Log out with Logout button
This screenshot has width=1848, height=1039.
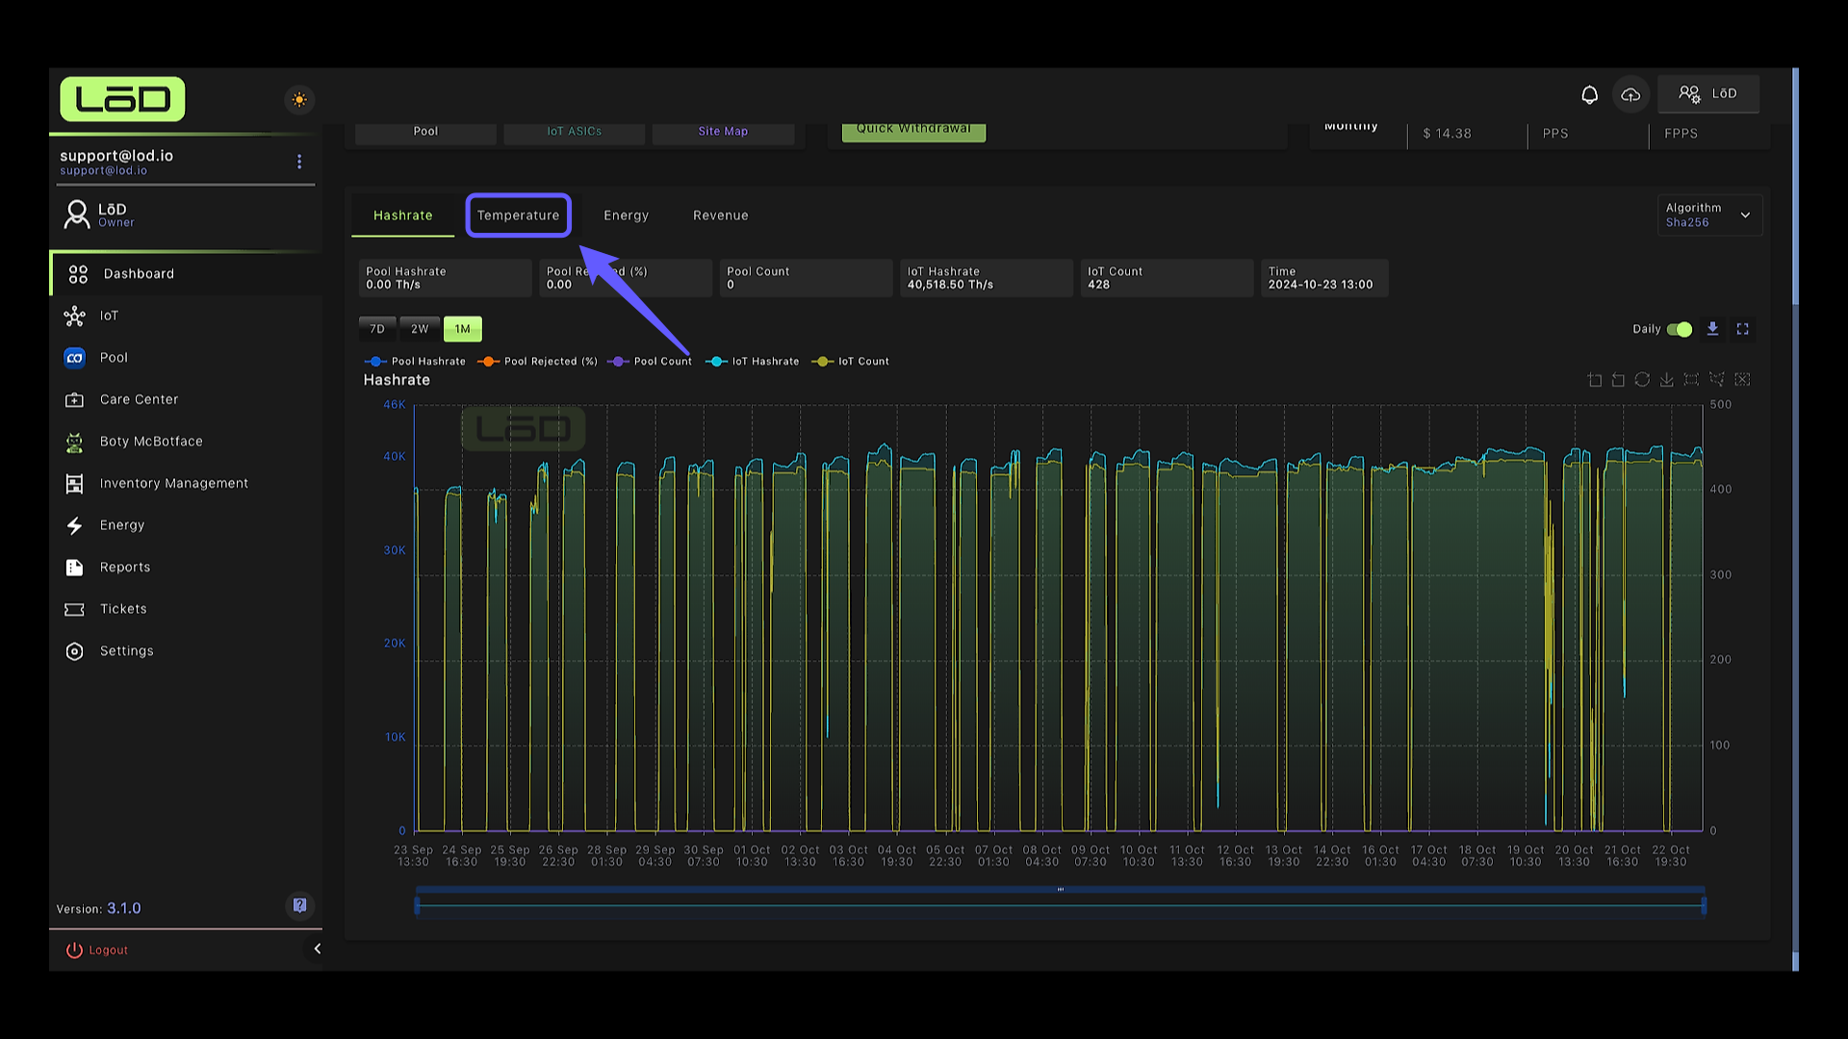point(97,950)
